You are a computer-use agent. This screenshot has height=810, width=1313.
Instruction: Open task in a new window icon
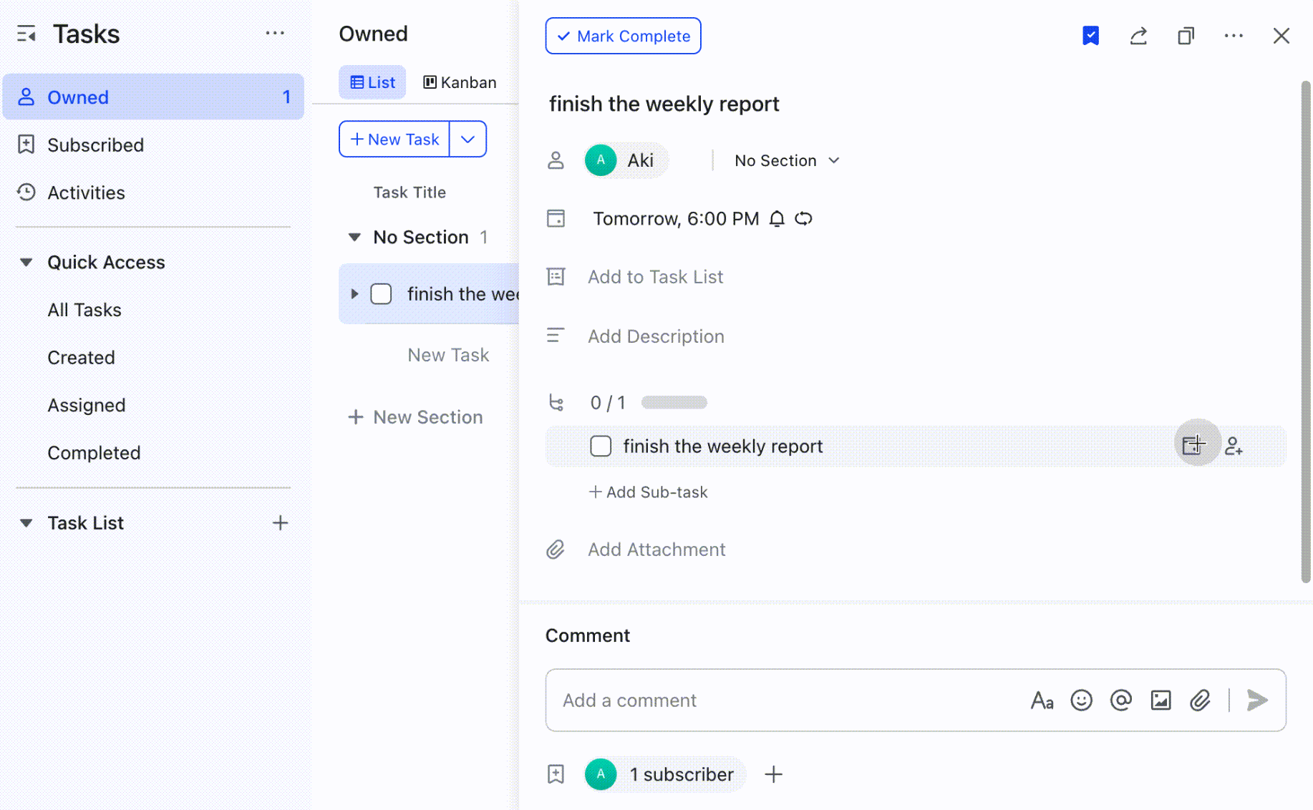[x=1186, y=36]
